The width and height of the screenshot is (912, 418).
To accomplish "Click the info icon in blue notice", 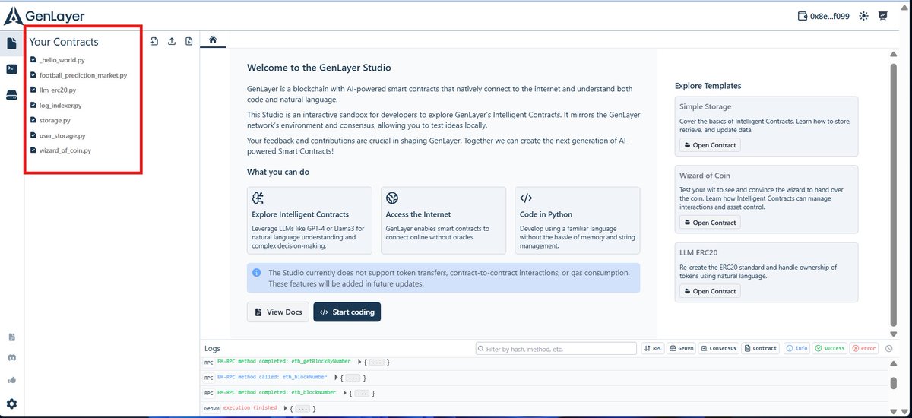I will 257,273.
